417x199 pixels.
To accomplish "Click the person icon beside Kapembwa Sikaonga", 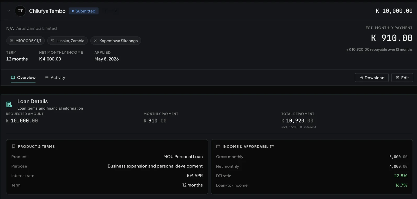I will [96, 41].
